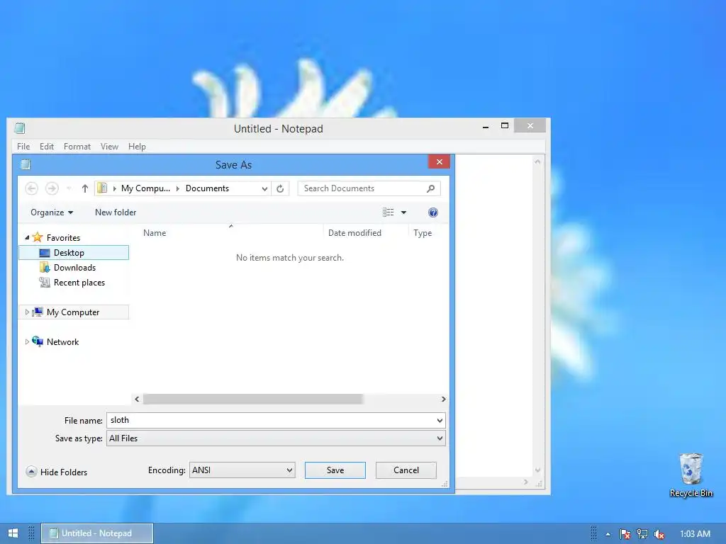Image resolution: width=726 pixels, height=544 pixels.
Task: Open Notepad Edit menu
Action: [47, 146]
